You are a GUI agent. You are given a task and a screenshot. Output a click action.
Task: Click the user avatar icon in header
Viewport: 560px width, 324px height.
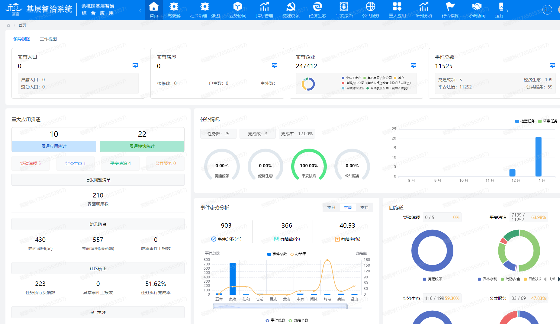547,10
